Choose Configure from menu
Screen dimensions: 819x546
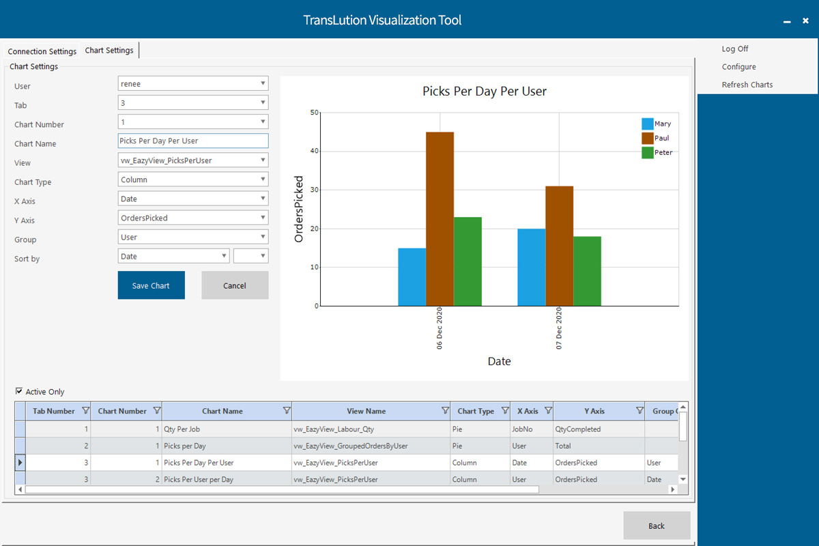(738, 67)
